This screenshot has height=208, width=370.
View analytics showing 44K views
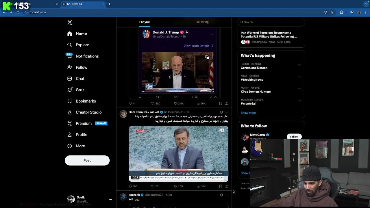201,186
